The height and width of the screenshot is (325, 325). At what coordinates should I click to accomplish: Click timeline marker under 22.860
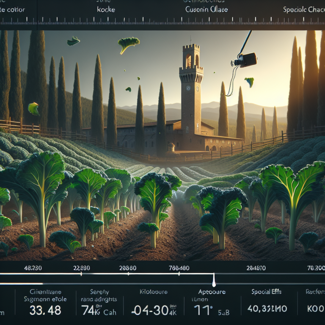[81, 274]
